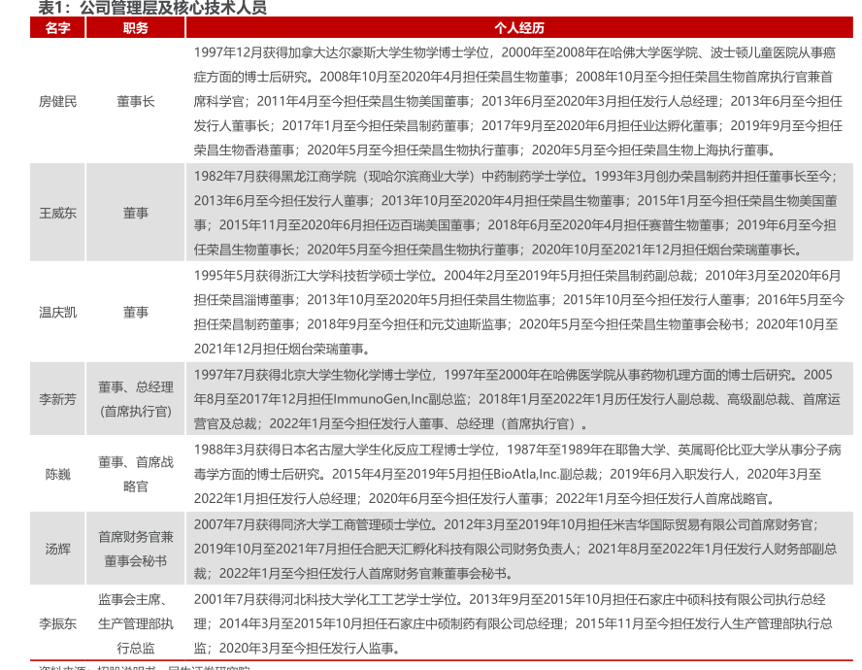Click the 首席财务官兼董事会秘书 cell
Viewport: 862px width, 670px height.
tap(135, 549)
